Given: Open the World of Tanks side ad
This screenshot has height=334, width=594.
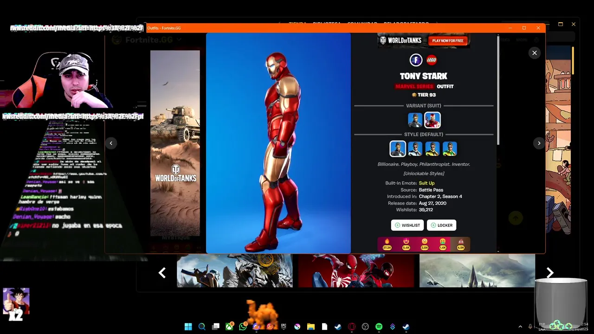Looking at the screenshot, I should (x=175, y=143).
